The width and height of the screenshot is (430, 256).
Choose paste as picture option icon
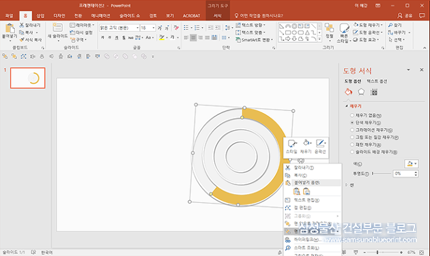306,191
